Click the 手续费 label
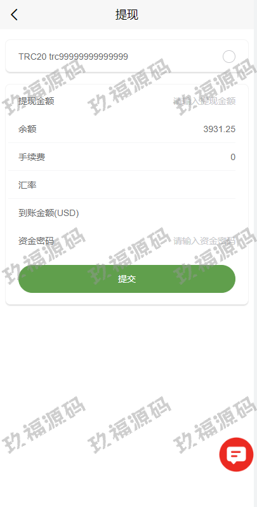 [32, 157]
